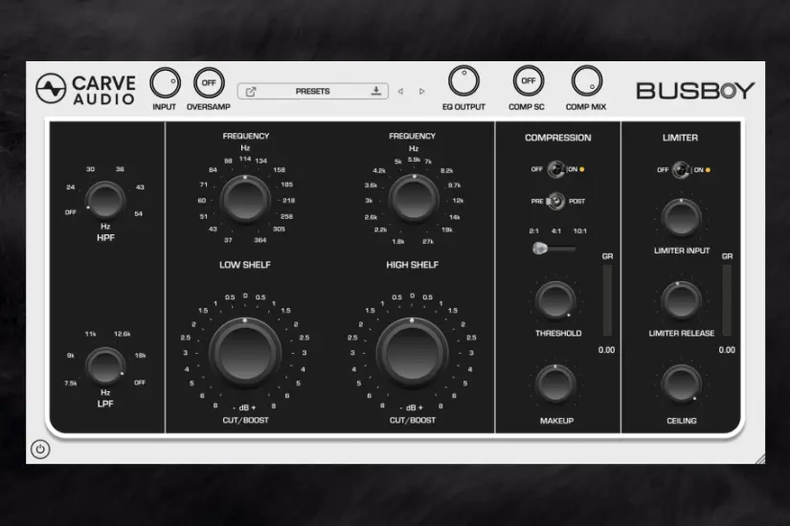Click the preset download/save icon
The height and width of the screenshot is (526, 790).
coord(376,92)
